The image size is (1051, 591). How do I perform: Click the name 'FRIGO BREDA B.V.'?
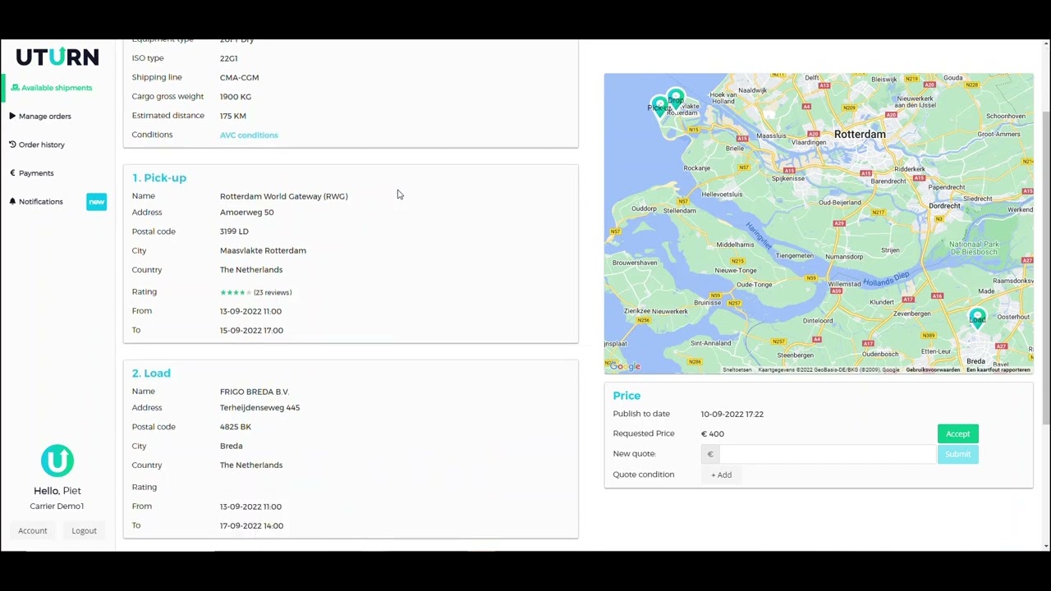coord(255,392)
